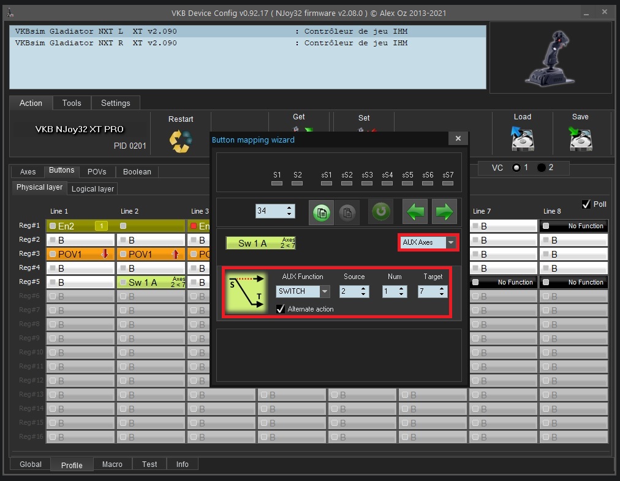Select B cell in Reg#4 Line 2

click(x=151, y=268)
